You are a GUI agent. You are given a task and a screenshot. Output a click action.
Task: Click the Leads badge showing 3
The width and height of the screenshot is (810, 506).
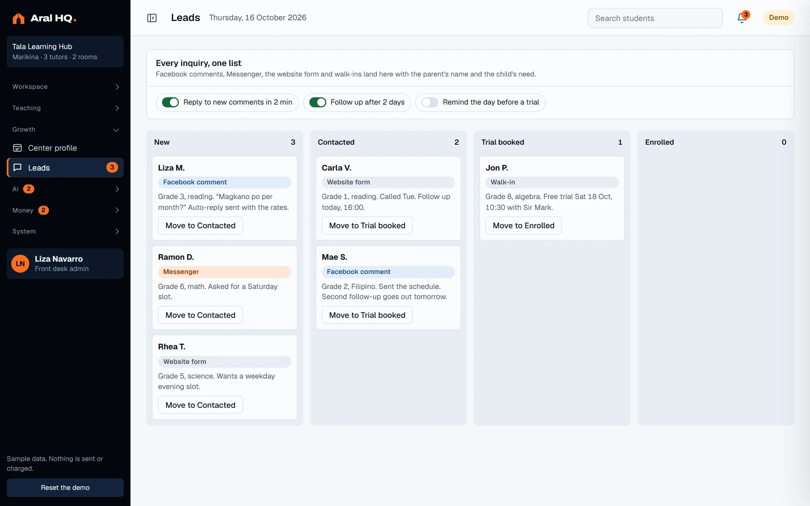point(112,168)
